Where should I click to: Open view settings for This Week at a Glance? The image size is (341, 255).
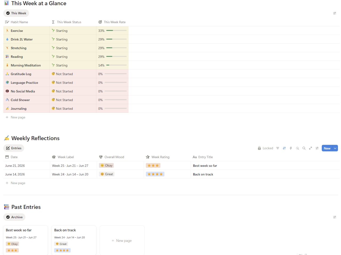(335, 13)
